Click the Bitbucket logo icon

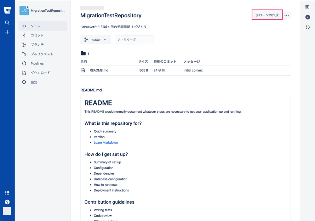[7, 10]
